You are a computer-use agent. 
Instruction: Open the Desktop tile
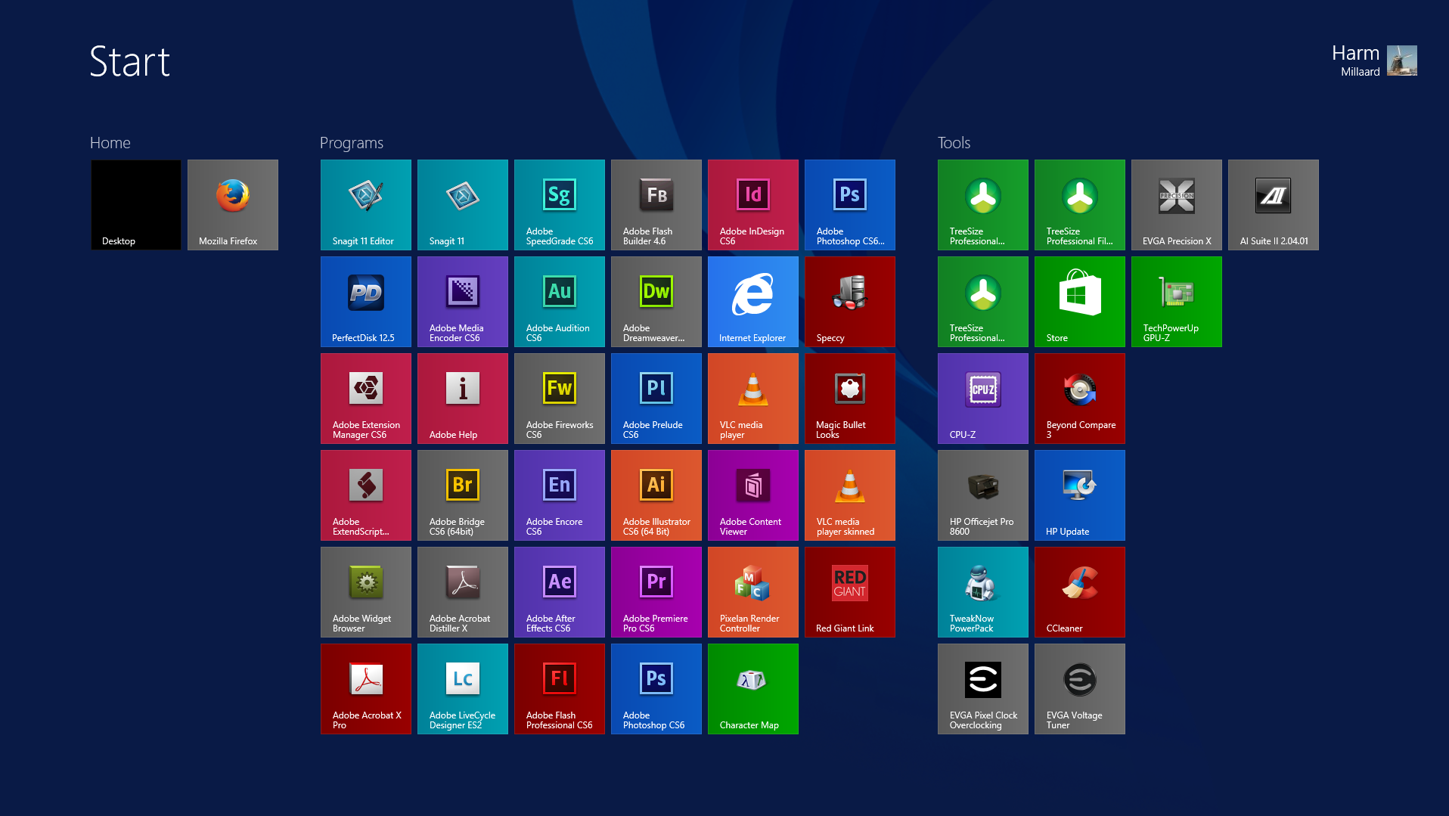click(x=136, y=205)
